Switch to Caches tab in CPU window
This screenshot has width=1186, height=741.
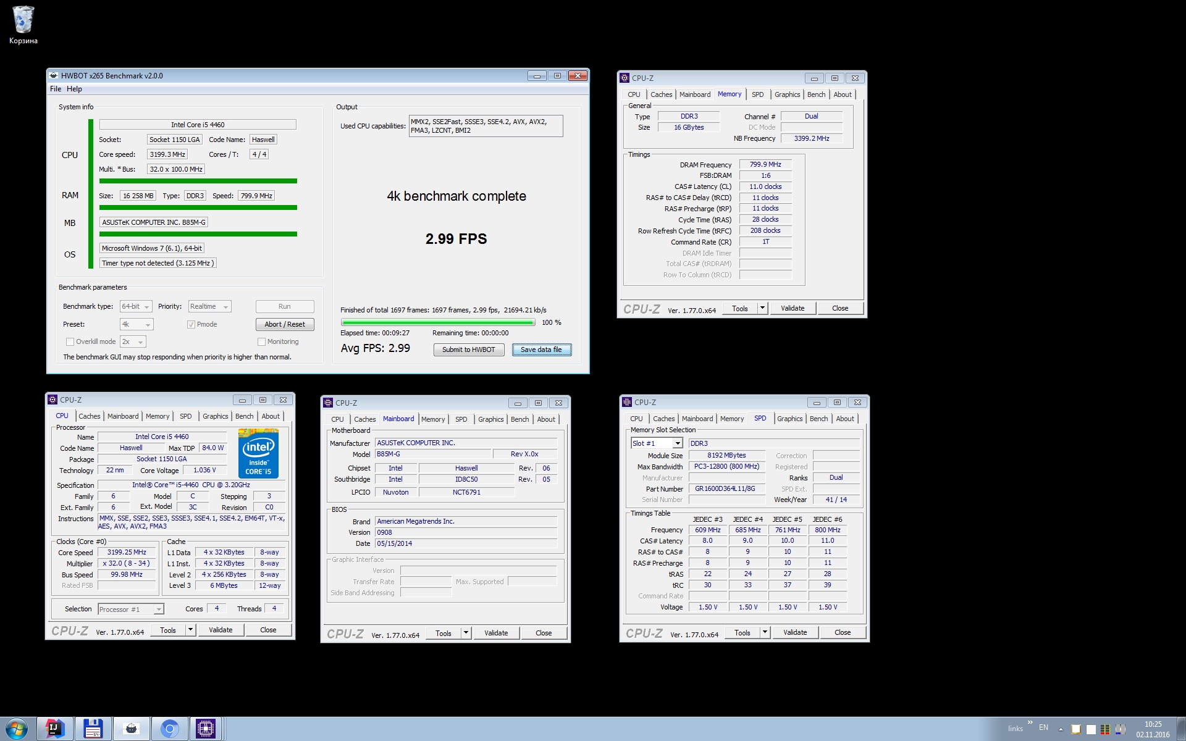coord(90,416)
